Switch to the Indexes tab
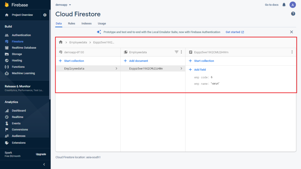Image resolution: width=301 pixels, height=169 pixels. pyautogui.click(x=86, y=23)
